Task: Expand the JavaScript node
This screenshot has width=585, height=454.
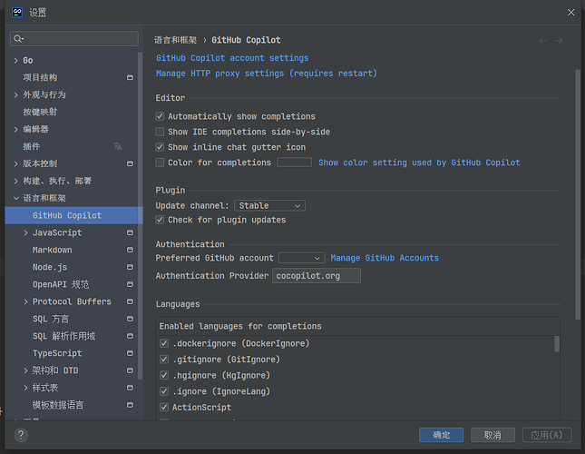Action: coord(25,232)
